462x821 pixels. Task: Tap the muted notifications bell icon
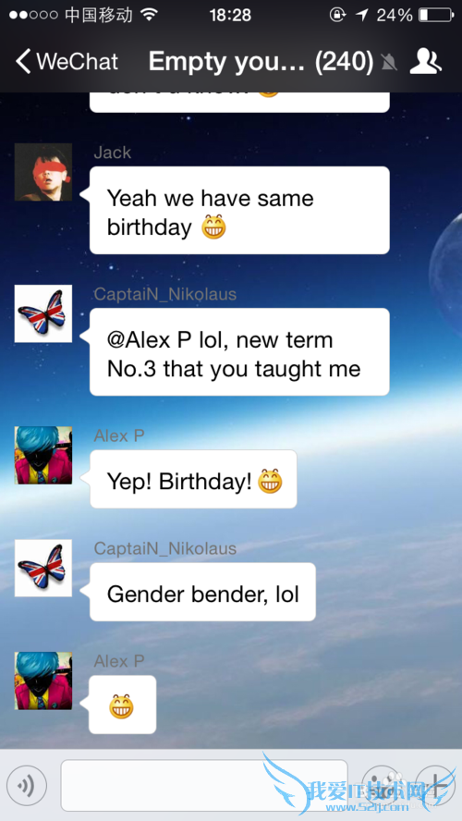(389, 63)
